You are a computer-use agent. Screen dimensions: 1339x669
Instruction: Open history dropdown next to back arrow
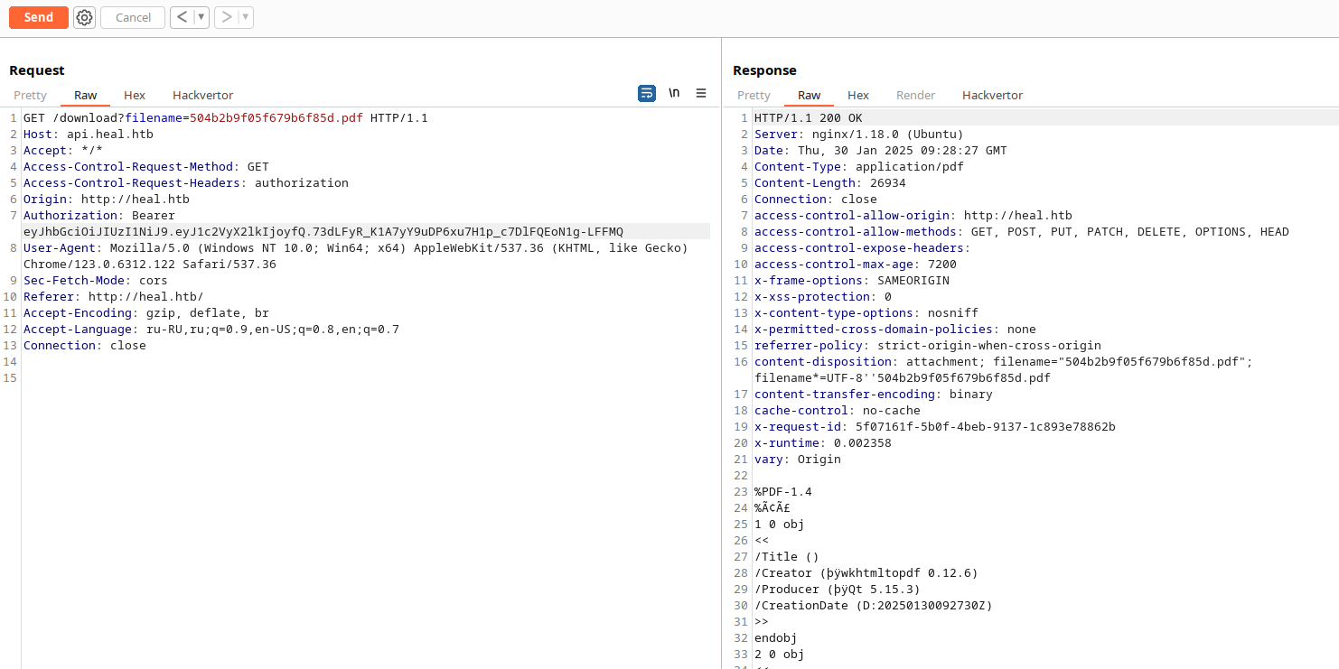pyautogui.click(x=201, y=17)
